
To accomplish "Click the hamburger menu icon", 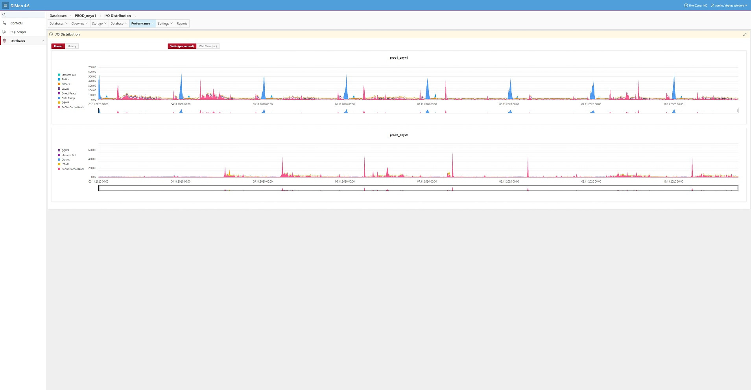I will 5,6.
